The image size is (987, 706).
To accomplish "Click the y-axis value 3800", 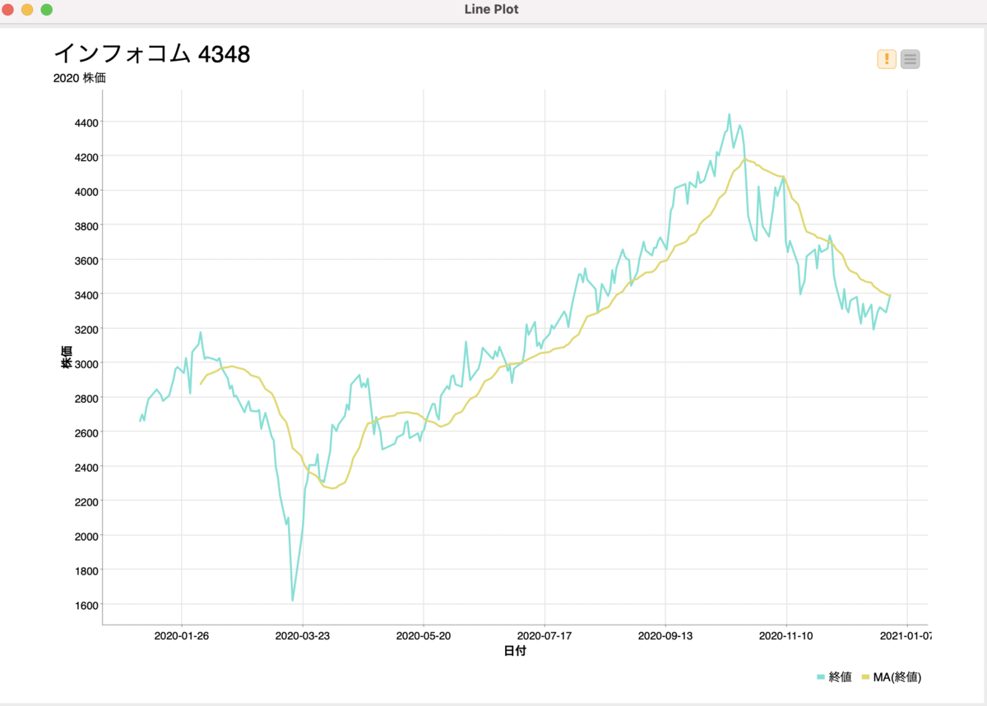I will (x=87, y=226).
